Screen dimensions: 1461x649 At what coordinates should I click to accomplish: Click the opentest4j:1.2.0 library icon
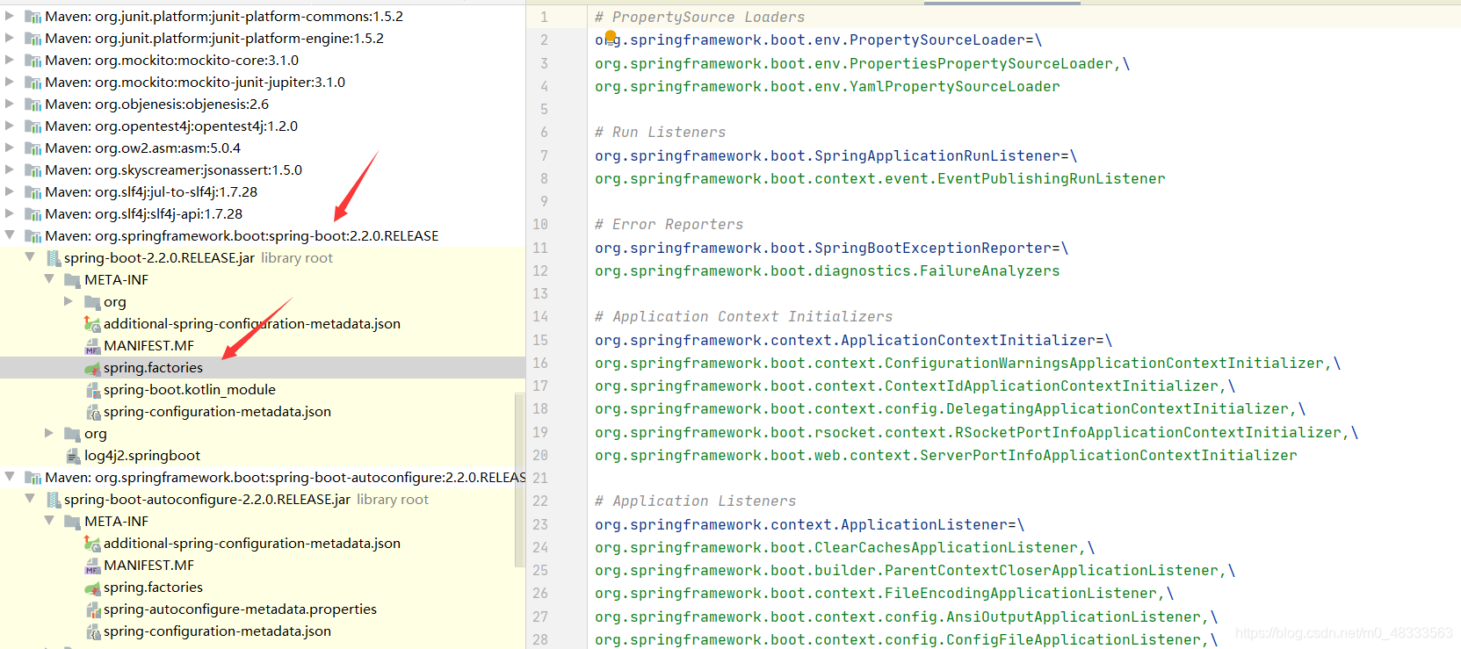pos(33,126)
